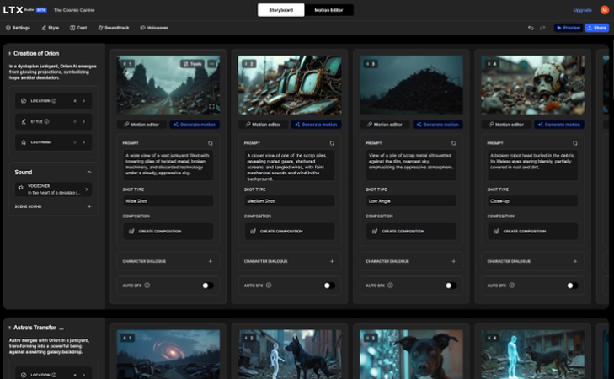The height and width of the screenshot is (379, 614).
Task: Click the Upgrade link
Action: click(x=582, y=10)
